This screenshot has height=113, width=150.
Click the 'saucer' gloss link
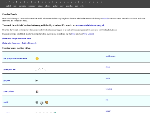point(108,111)
